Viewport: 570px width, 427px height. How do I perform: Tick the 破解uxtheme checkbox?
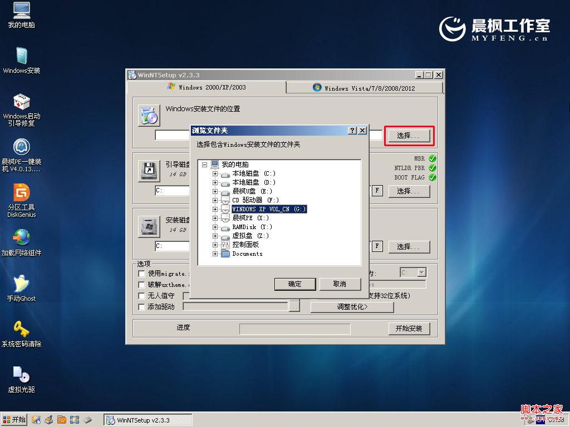pyautogui.click(x=142, y=285)
